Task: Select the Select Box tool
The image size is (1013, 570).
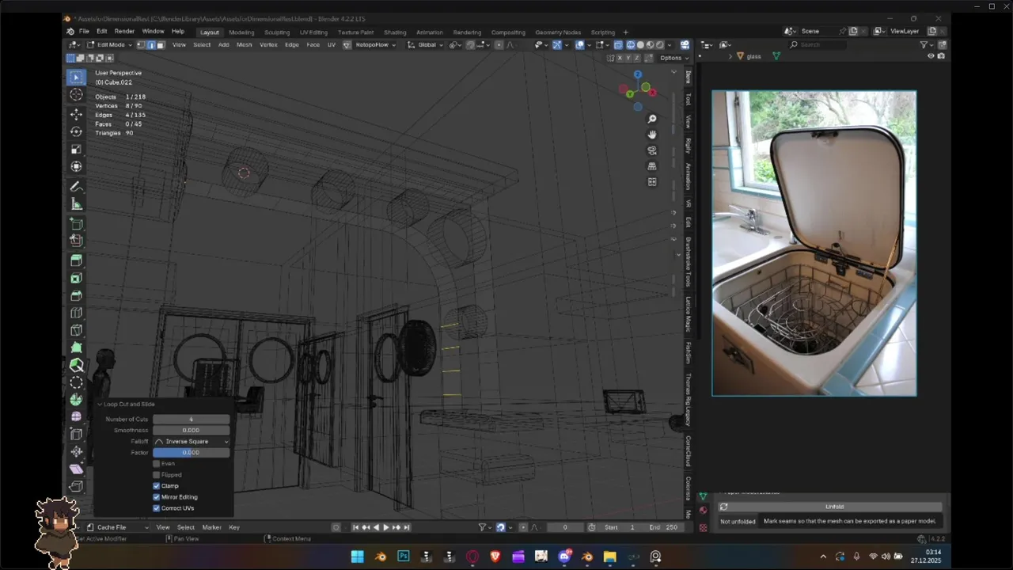Action: click(x=76, y=77)
